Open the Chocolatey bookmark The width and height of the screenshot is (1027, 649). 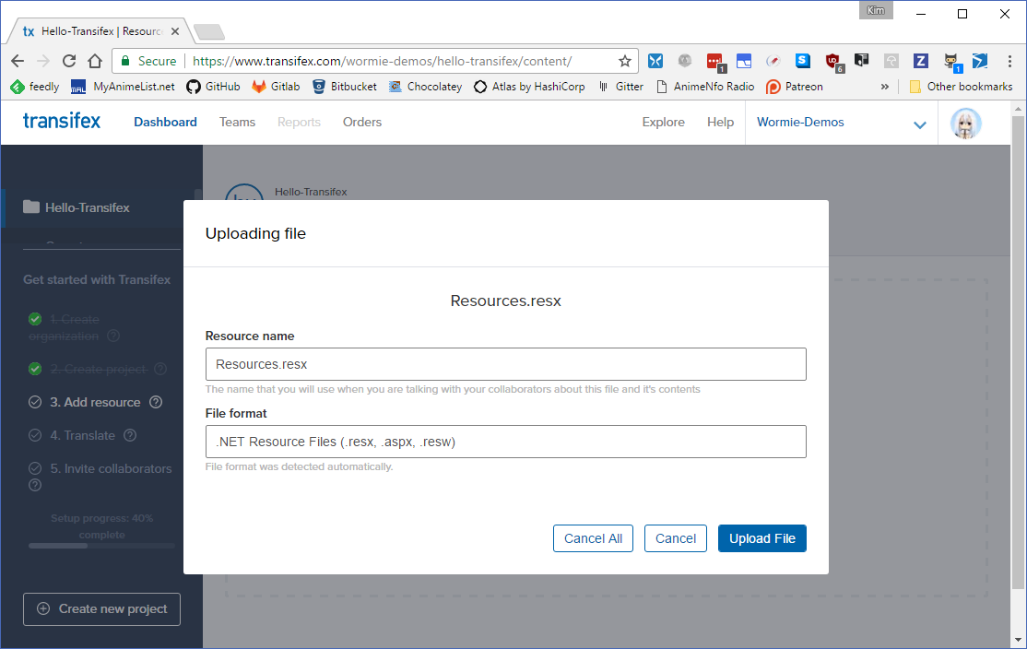(x=425, y=87)
